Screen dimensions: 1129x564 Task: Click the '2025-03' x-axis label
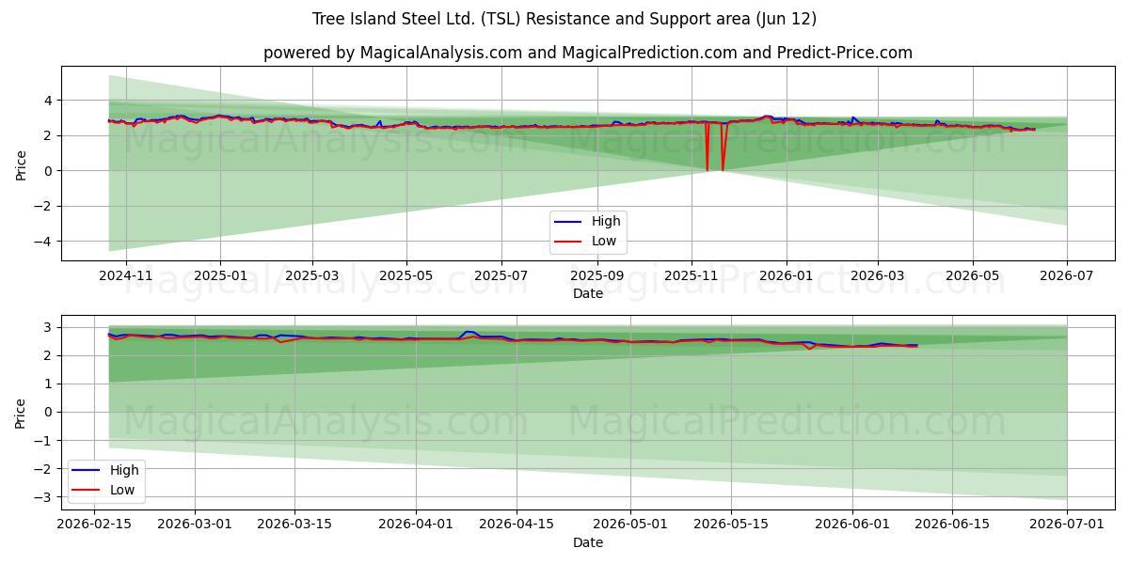coord(311,276)
